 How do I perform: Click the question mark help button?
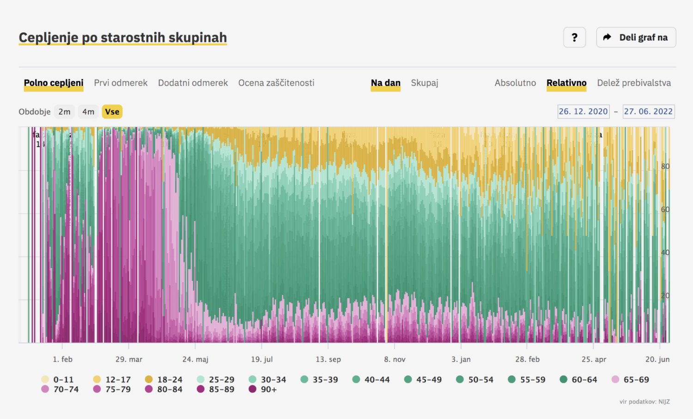click(x=574, y=37)
